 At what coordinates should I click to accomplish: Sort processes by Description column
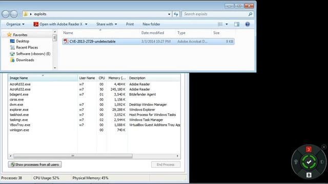tap(154, 78)
